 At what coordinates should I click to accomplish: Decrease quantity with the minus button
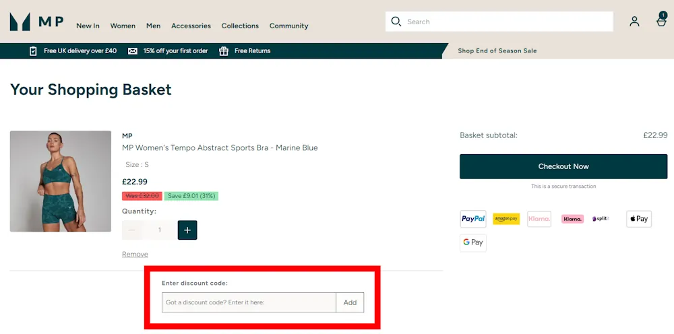132,230
